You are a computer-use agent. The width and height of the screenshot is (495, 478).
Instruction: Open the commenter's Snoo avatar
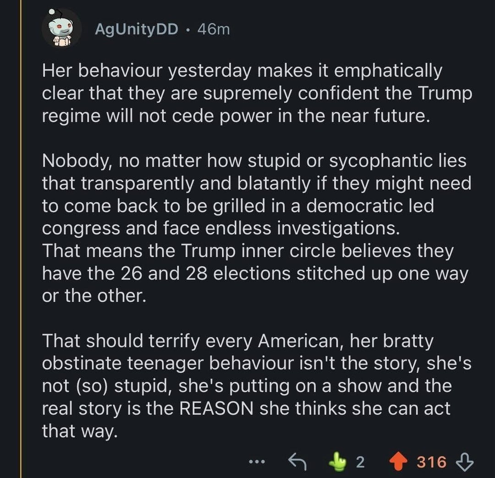click(61, 28)
